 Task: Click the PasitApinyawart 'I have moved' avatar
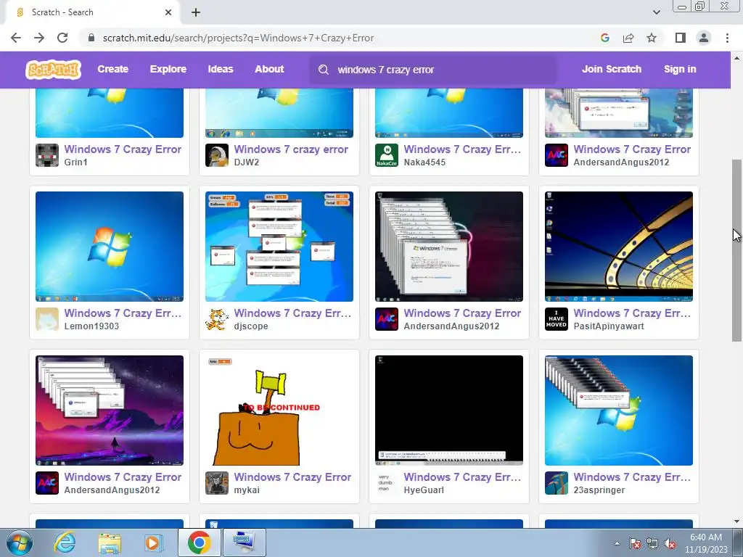[557, 319]
